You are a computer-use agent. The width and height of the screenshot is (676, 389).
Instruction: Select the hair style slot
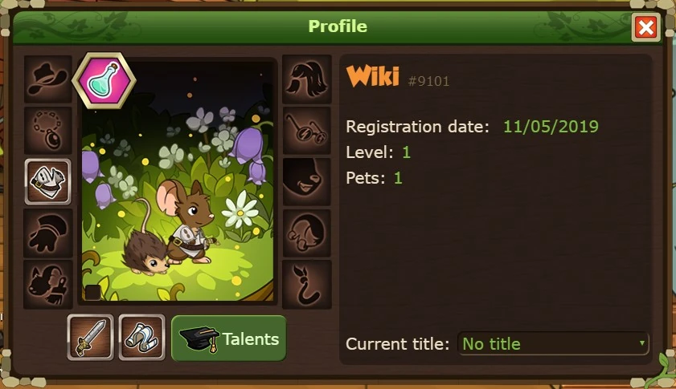pyautogui.click(x=307, y=79)
